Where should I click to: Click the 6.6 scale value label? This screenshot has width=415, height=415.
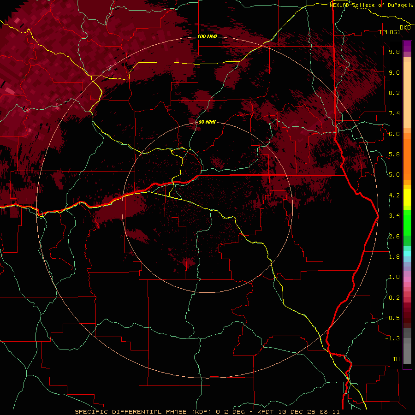point(394,134)
